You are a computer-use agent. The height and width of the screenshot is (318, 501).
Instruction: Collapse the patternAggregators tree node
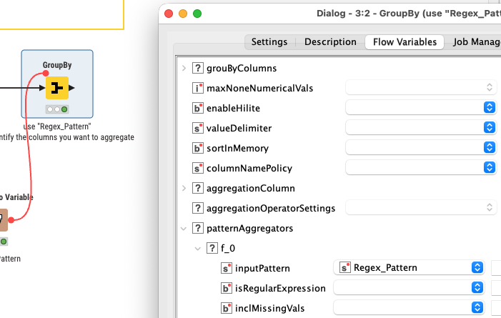(x=184, y=228)
